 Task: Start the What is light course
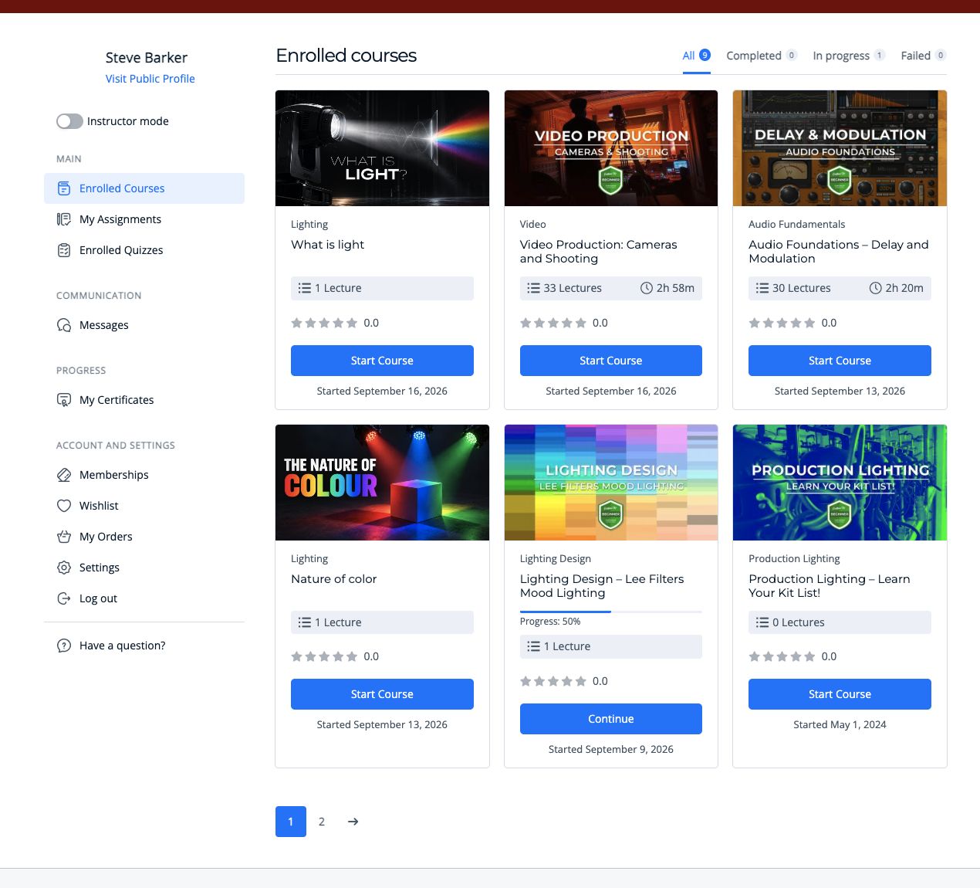(382, 361)
